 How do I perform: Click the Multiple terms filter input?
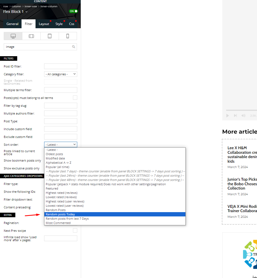[x=61, y=90]
